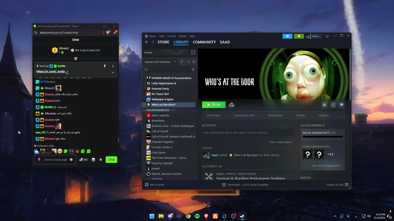Open Steam notifications bell
Screen dimensions: 394x221
click(299, 36)
